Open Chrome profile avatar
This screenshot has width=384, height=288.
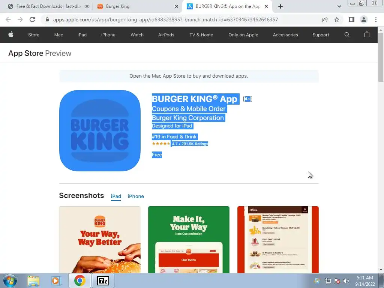(364, 19)
